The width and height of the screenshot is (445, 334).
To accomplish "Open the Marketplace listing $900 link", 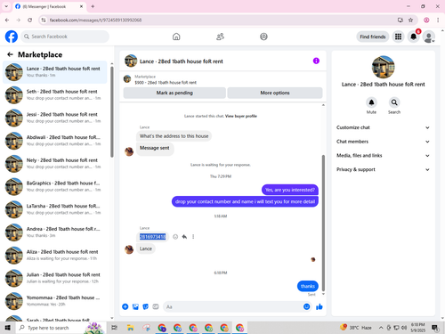I will [166, 83].
